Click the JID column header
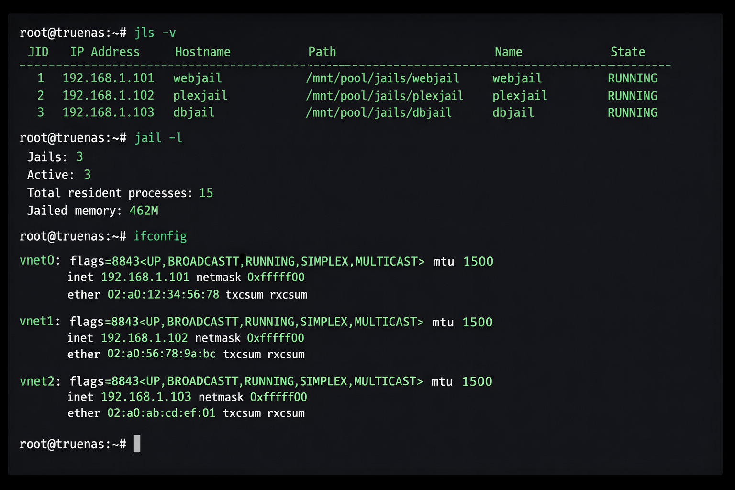This screenshot has width=735, height=490. (x=38, y=52)
